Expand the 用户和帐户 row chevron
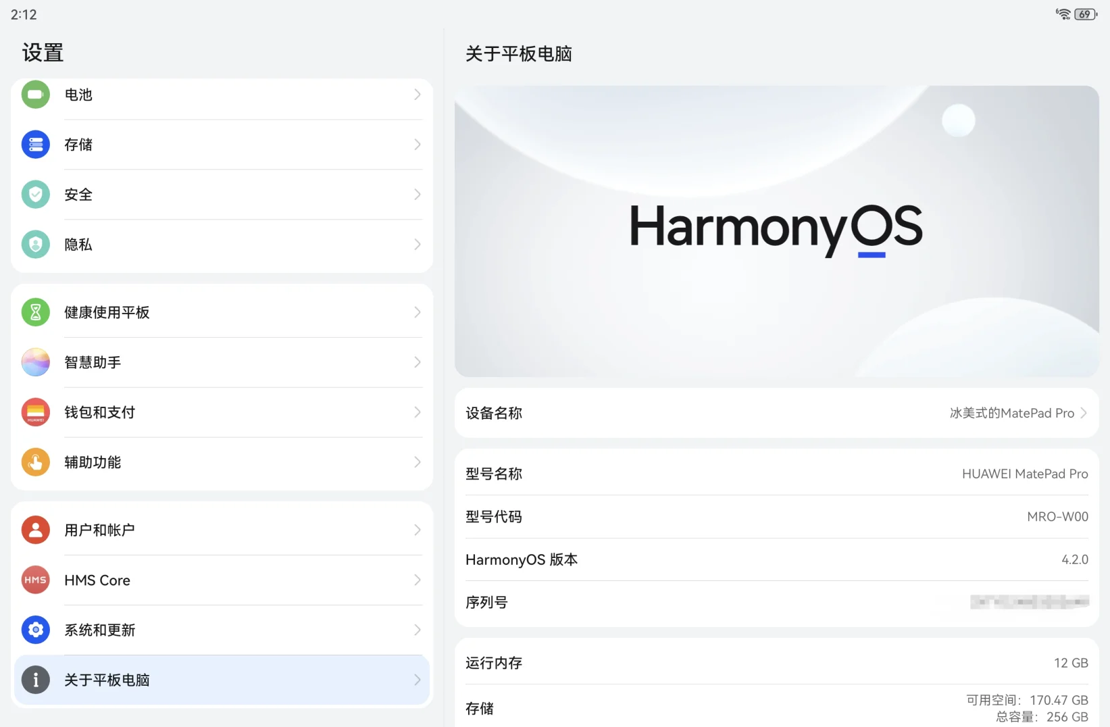 [418, 530]
